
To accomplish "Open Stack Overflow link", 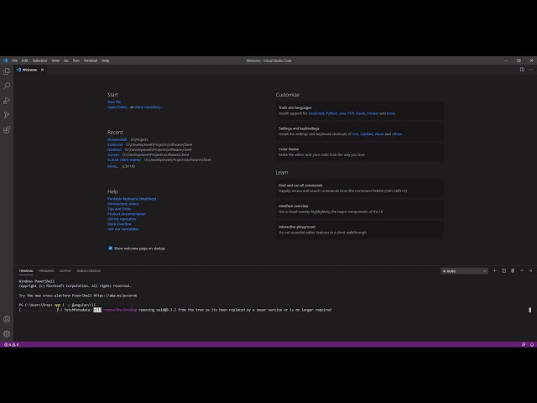I will (119, 224).
